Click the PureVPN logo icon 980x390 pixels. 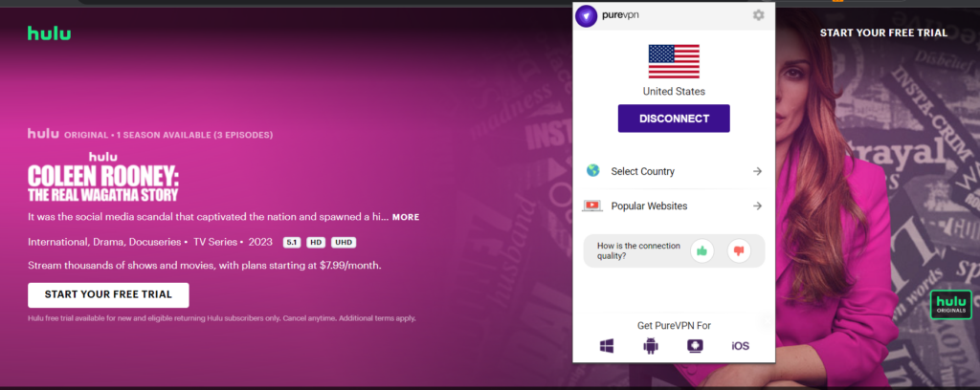pyautogui.click(x=587, y=15)
